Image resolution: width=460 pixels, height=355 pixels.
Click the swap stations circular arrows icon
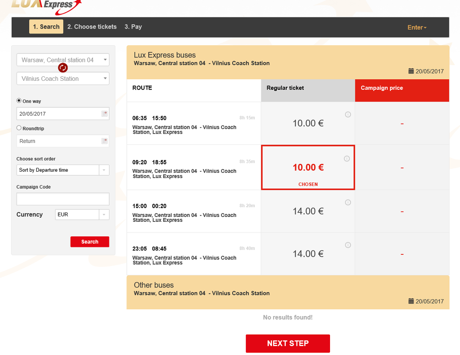click(63, 68)
